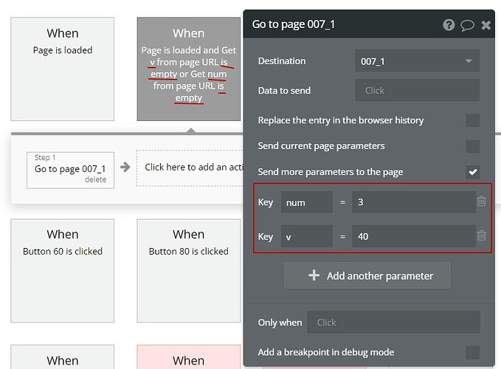
Task: Edit the key field containing v
Action: pyautogui.click(x=307, y=236)
